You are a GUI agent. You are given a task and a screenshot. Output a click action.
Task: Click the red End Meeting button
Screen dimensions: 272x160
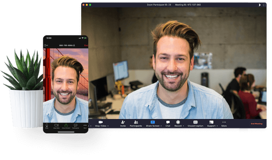coord(256,124)
